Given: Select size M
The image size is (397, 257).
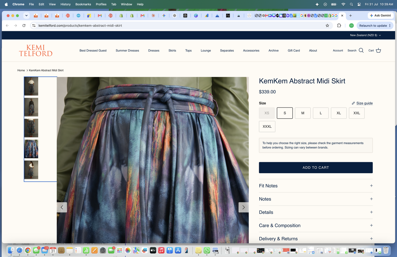Looking at the screenshot, I should click(x=303, y=113).
